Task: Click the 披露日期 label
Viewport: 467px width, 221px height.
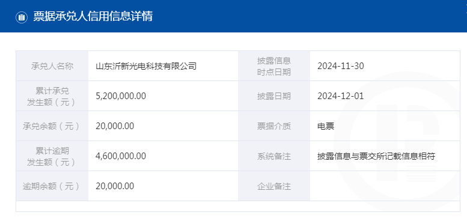Action: [274, 96]
